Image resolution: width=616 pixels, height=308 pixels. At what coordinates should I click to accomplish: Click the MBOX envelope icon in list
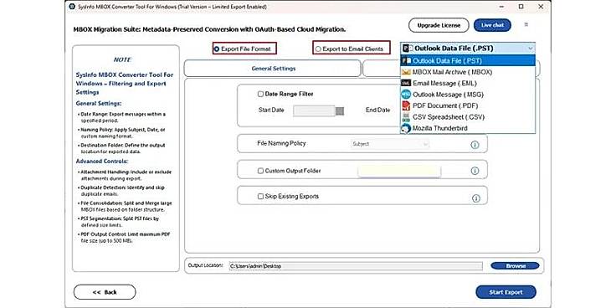click(x=406, y=72)
